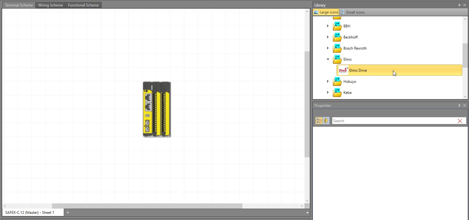Switch to the Wiring Scheme tab
469x220 pixels.
click(x=50, y=5)
